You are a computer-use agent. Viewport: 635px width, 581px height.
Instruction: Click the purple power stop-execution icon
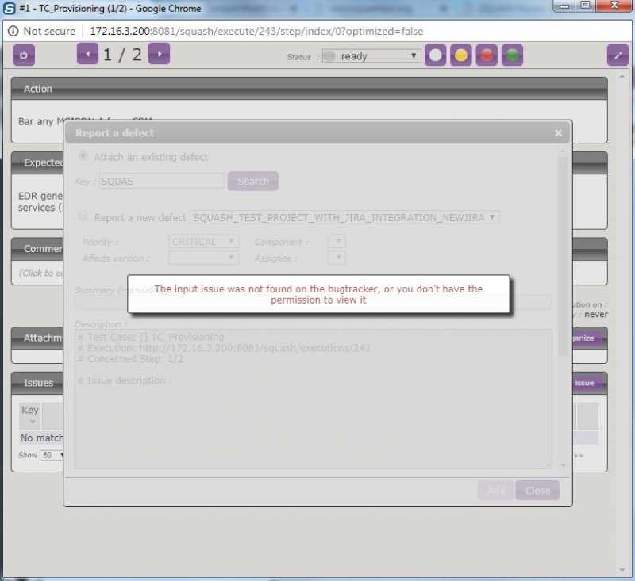tap(24, 55)
